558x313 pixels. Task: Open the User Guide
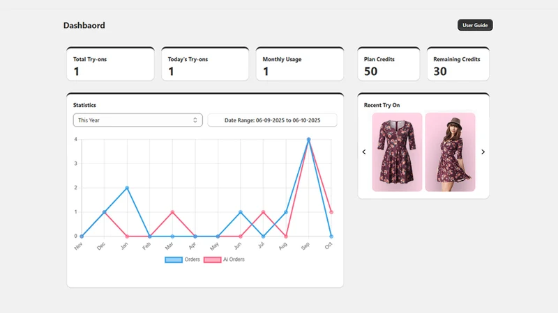475,25
